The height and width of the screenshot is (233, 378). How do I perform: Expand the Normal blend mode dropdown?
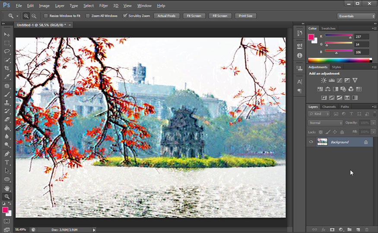[325, 123]
